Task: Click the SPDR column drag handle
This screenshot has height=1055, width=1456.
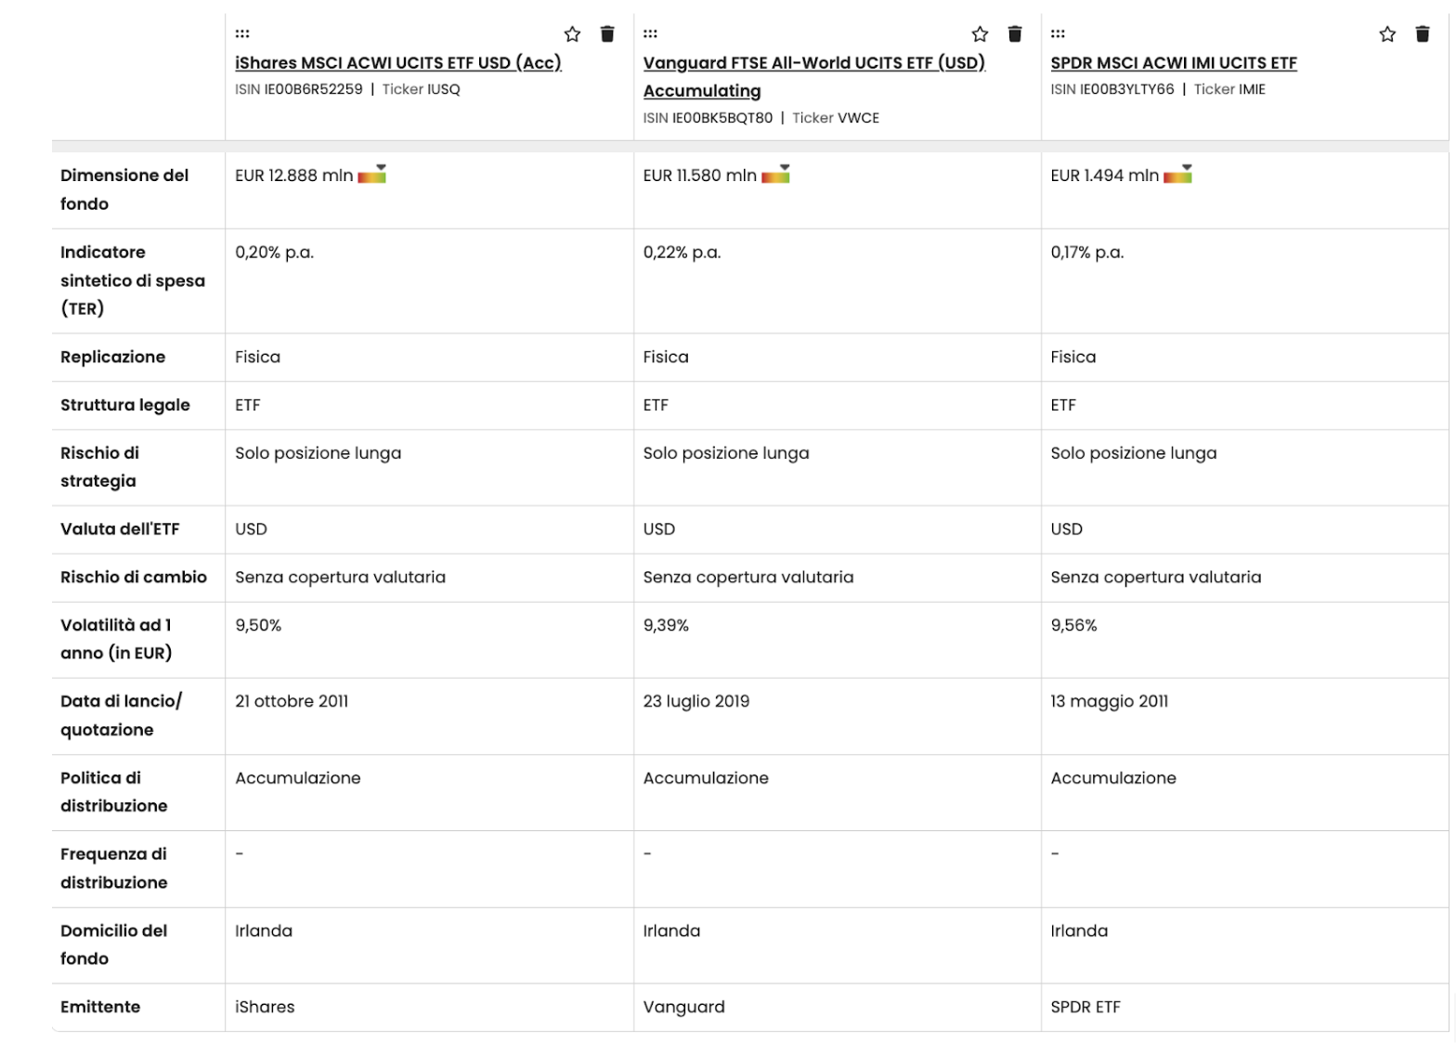Action: click(1058, 33)
